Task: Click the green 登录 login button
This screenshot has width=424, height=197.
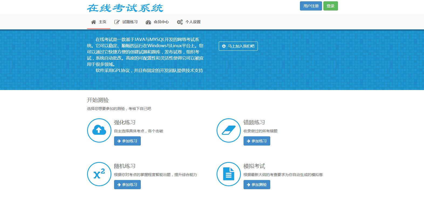Action: tap(330, 6)
